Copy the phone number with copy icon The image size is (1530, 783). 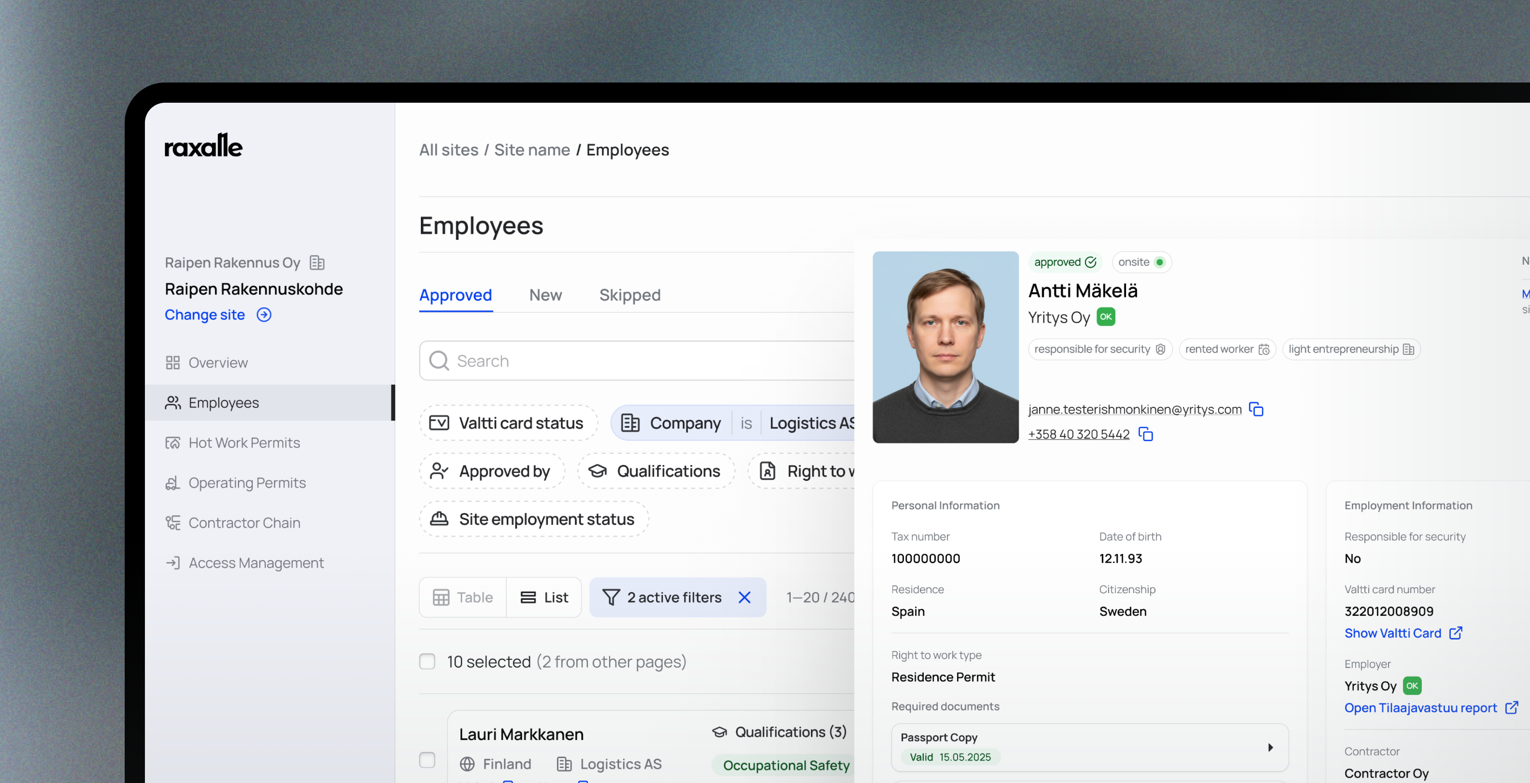1146,434
